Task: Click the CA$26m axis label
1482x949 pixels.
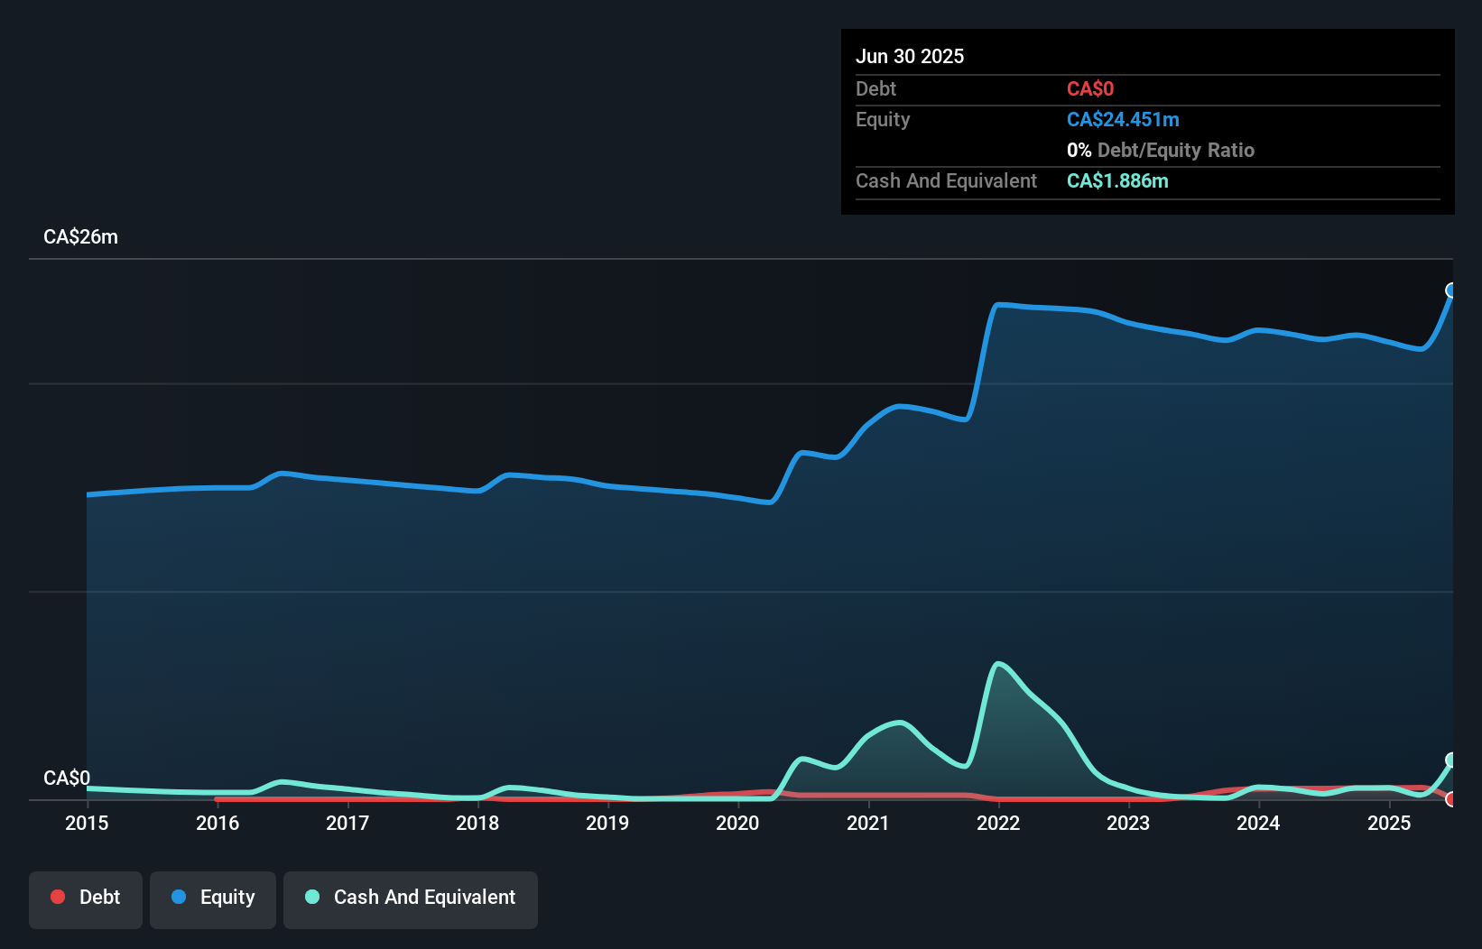Action: tap(80, 236)
